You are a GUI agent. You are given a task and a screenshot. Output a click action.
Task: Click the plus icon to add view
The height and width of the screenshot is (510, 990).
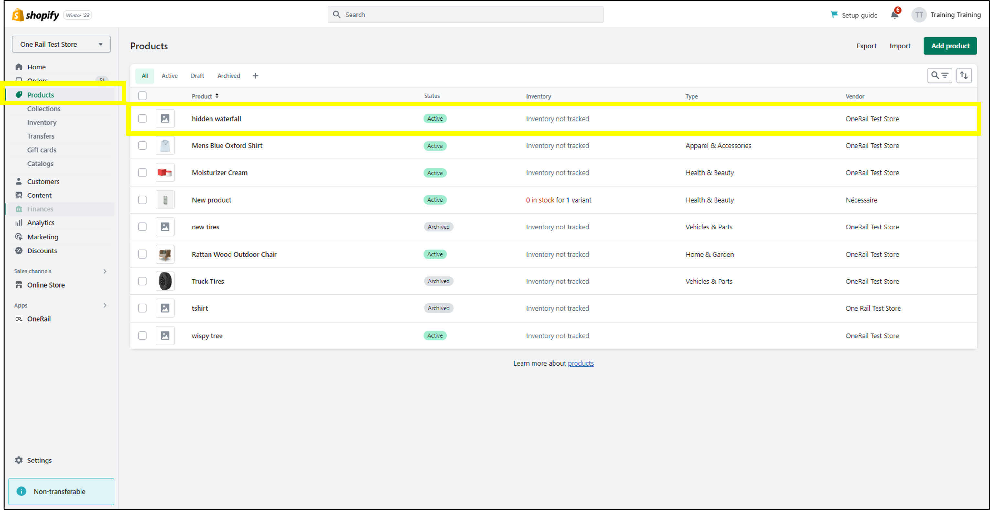[x=255, y=76]
